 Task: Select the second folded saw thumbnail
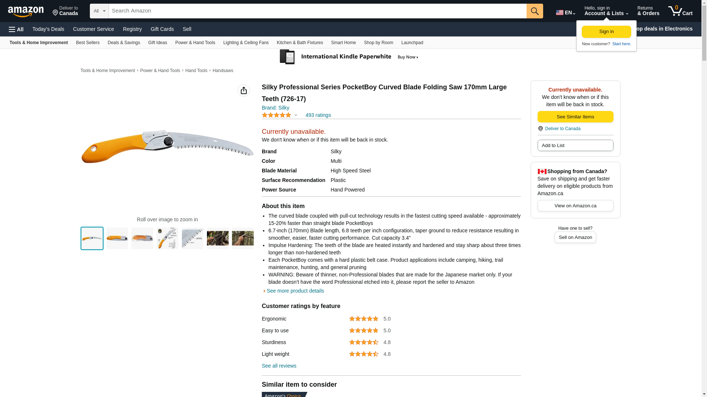[143, 238]
